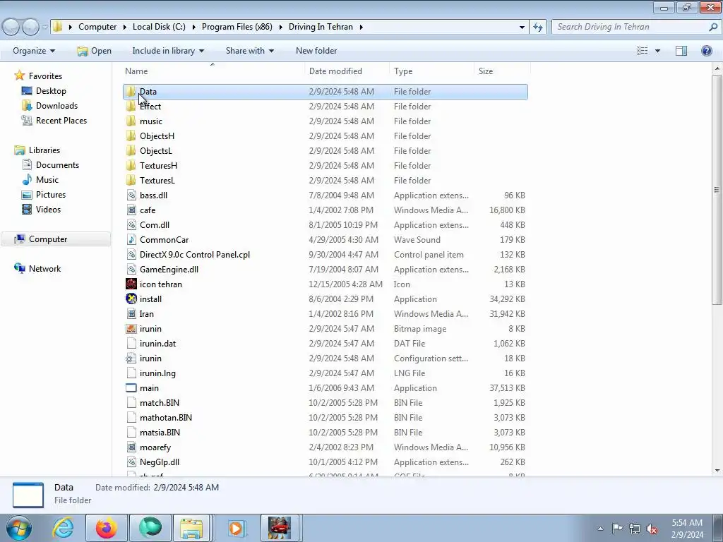Expand the view options dropdown arrow

coord(657,51)
